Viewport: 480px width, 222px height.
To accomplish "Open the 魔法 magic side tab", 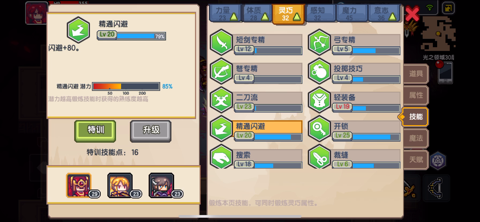I will 416,138.
